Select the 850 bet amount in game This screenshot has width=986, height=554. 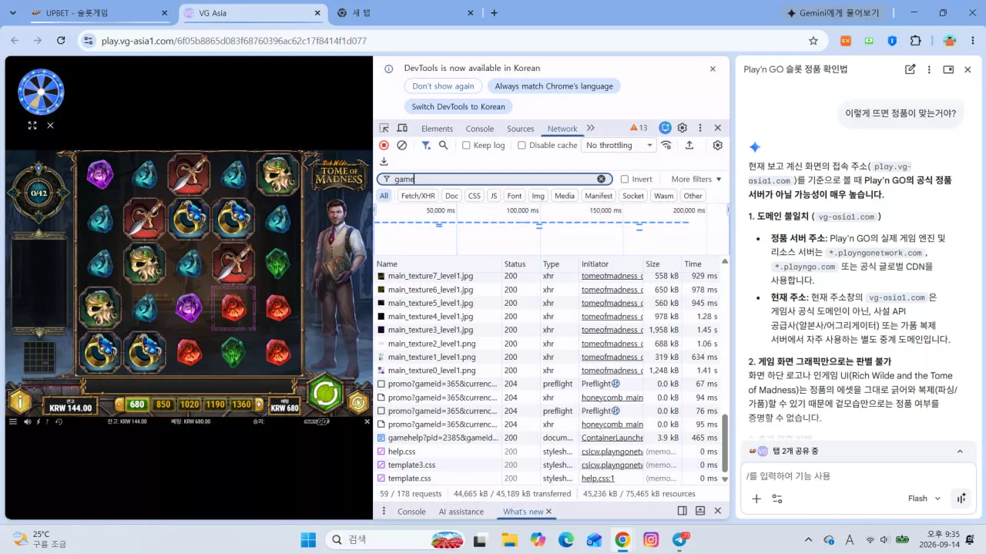163,405
